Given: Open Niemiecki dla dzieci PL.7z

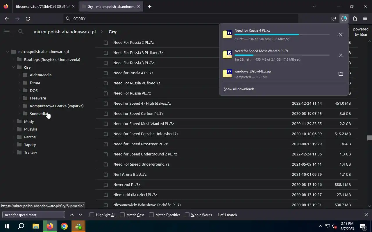Looking at the screenshot, I should point(135,195).
